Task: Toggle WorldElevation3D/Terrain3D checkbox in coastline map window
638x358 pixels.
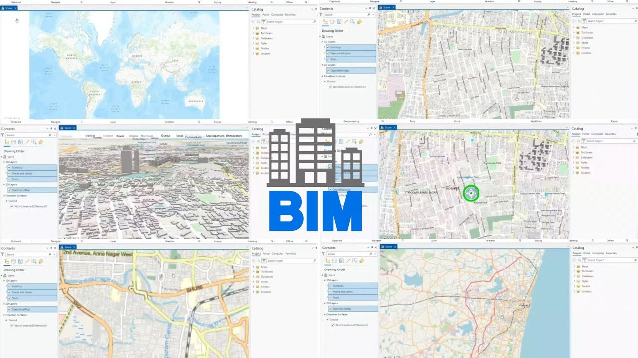Action: (333, 325)
